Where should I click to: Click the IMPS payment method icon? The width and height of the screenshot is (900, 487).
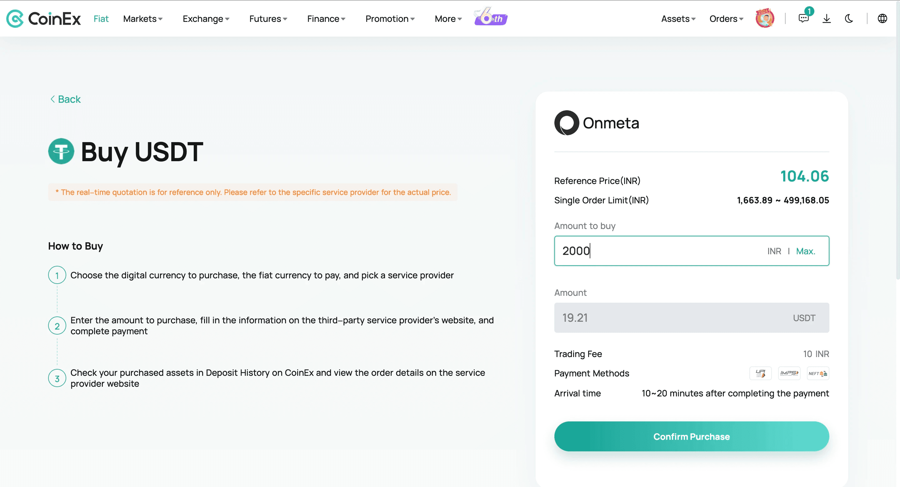click(x=789, y=373)
